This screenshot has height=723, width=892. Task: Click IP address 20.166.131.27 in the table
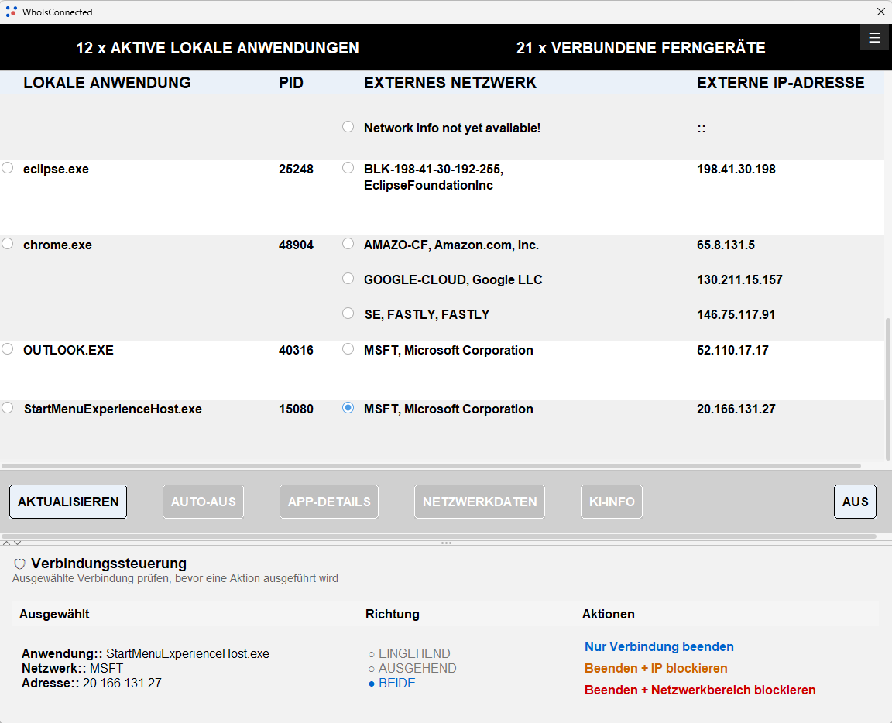(x=736, y=409)
